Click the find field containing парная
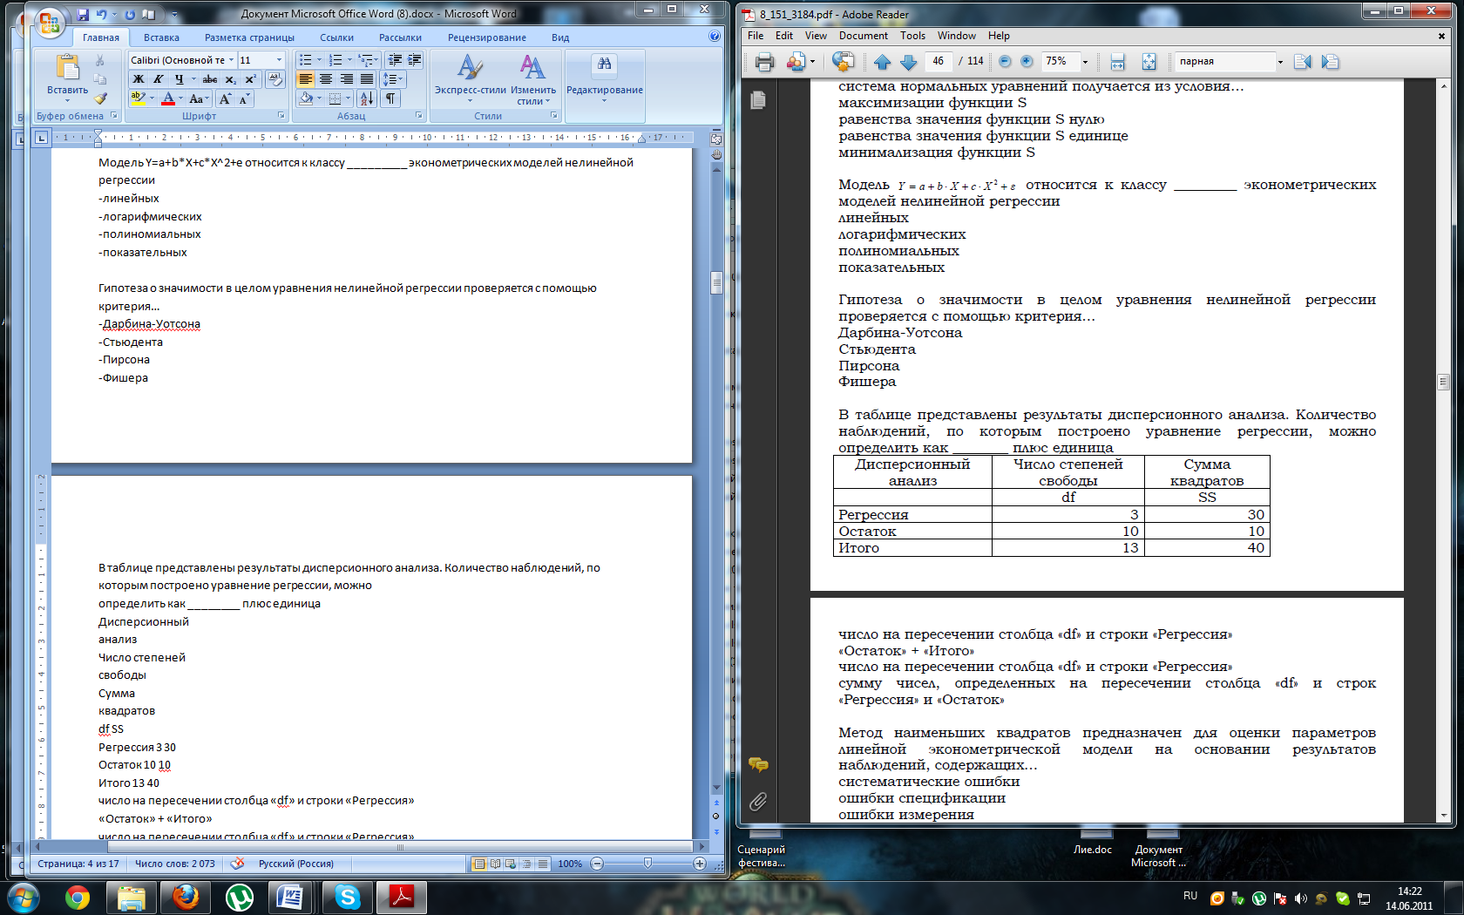The image size is (1464, 915). [1224, 61]
